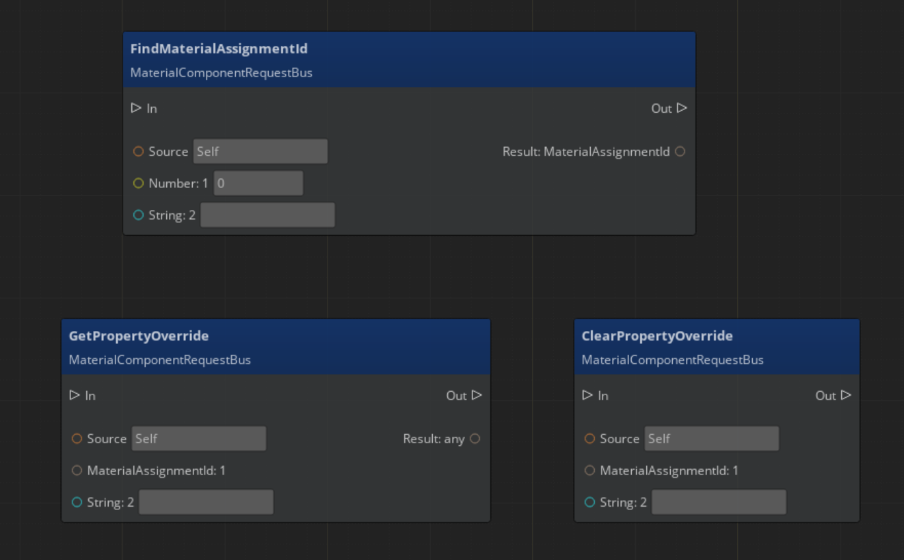904x560 pixels.
Task: Click the Result: MaterialAssignmentId output pin
Action: [679, 152]
